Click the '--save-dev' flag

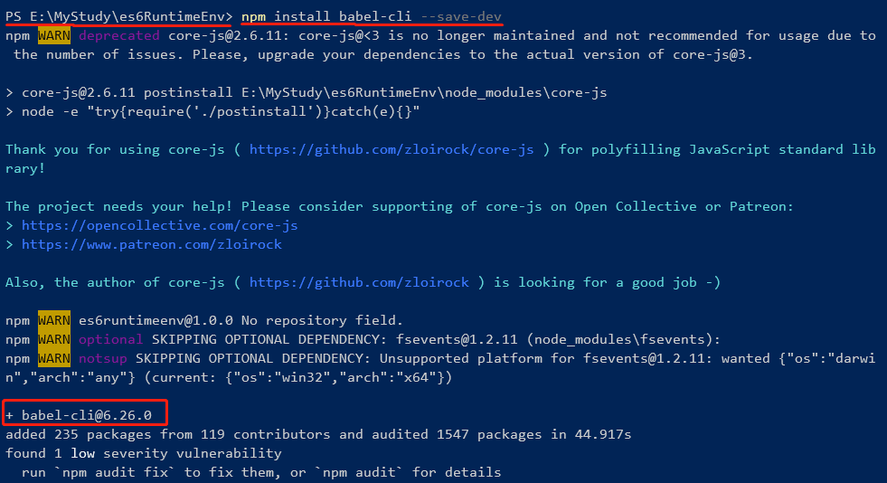[460, 16]
